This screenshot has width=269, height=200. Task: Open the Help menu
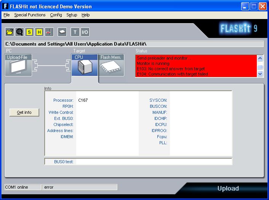(86, 15)
